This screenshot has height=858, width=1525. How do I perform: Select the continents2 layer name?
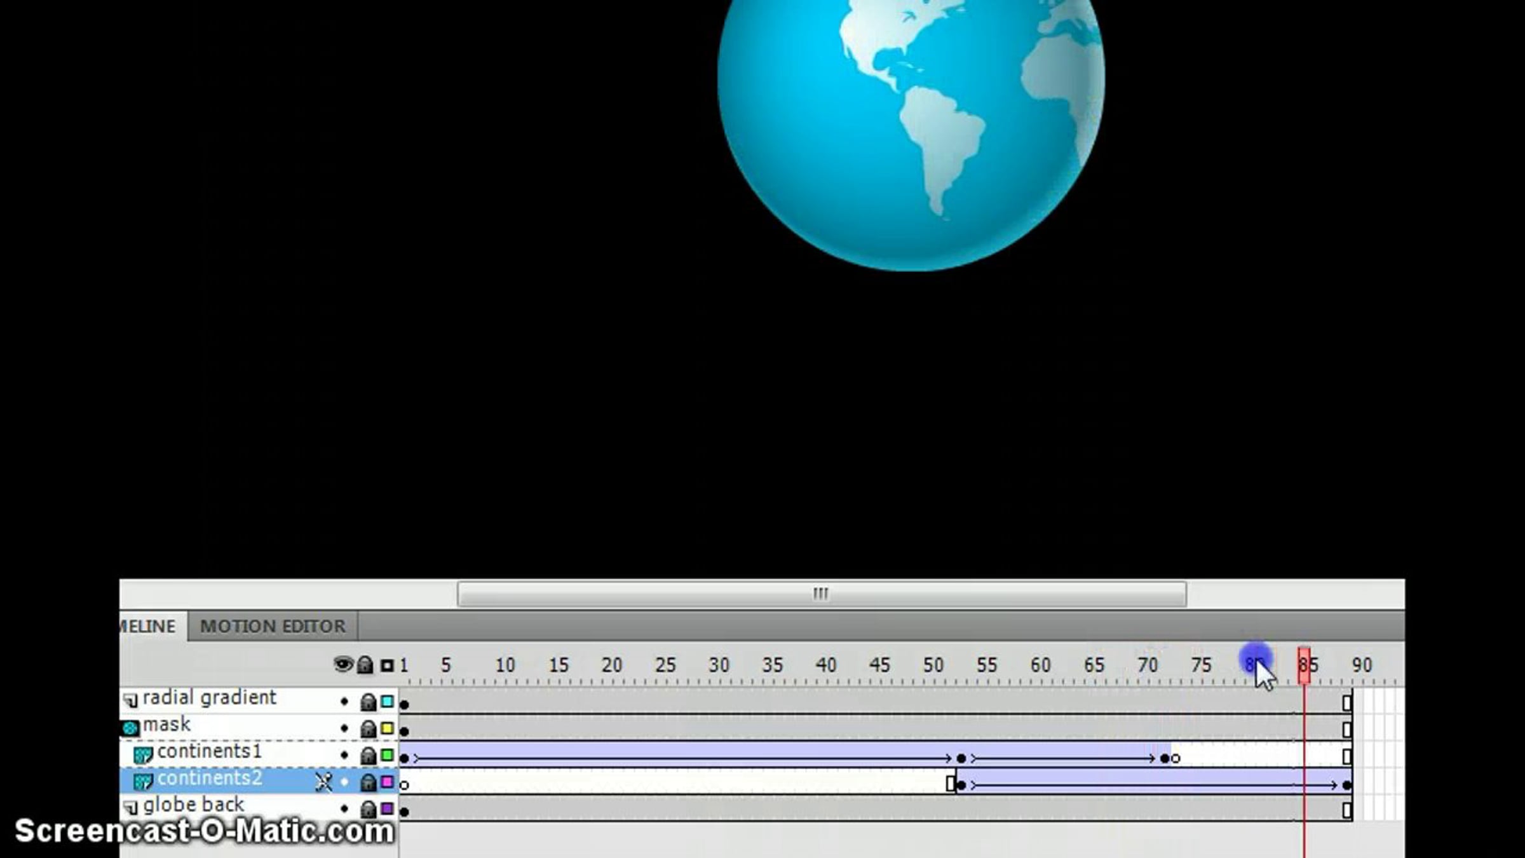[210, 779]
